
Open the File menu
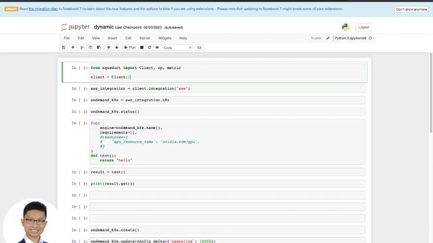[x=66, y=38]
